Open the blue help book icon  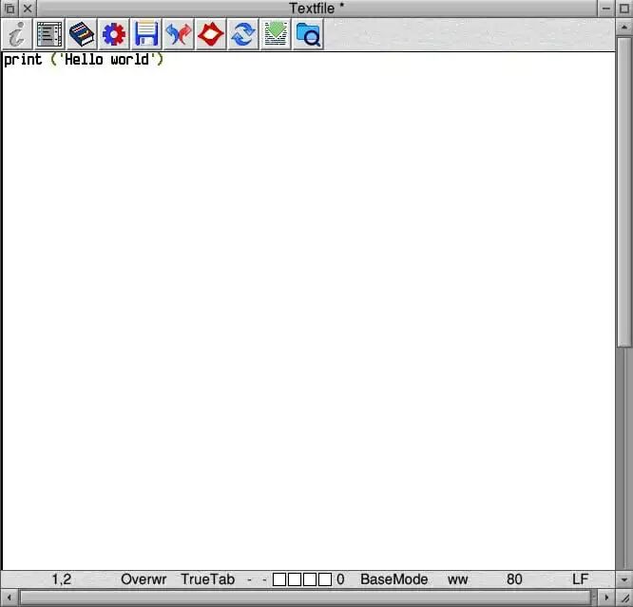pos(82,34)
